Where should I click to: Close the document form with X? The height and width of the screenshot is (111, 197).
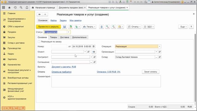tap(194, 14)
